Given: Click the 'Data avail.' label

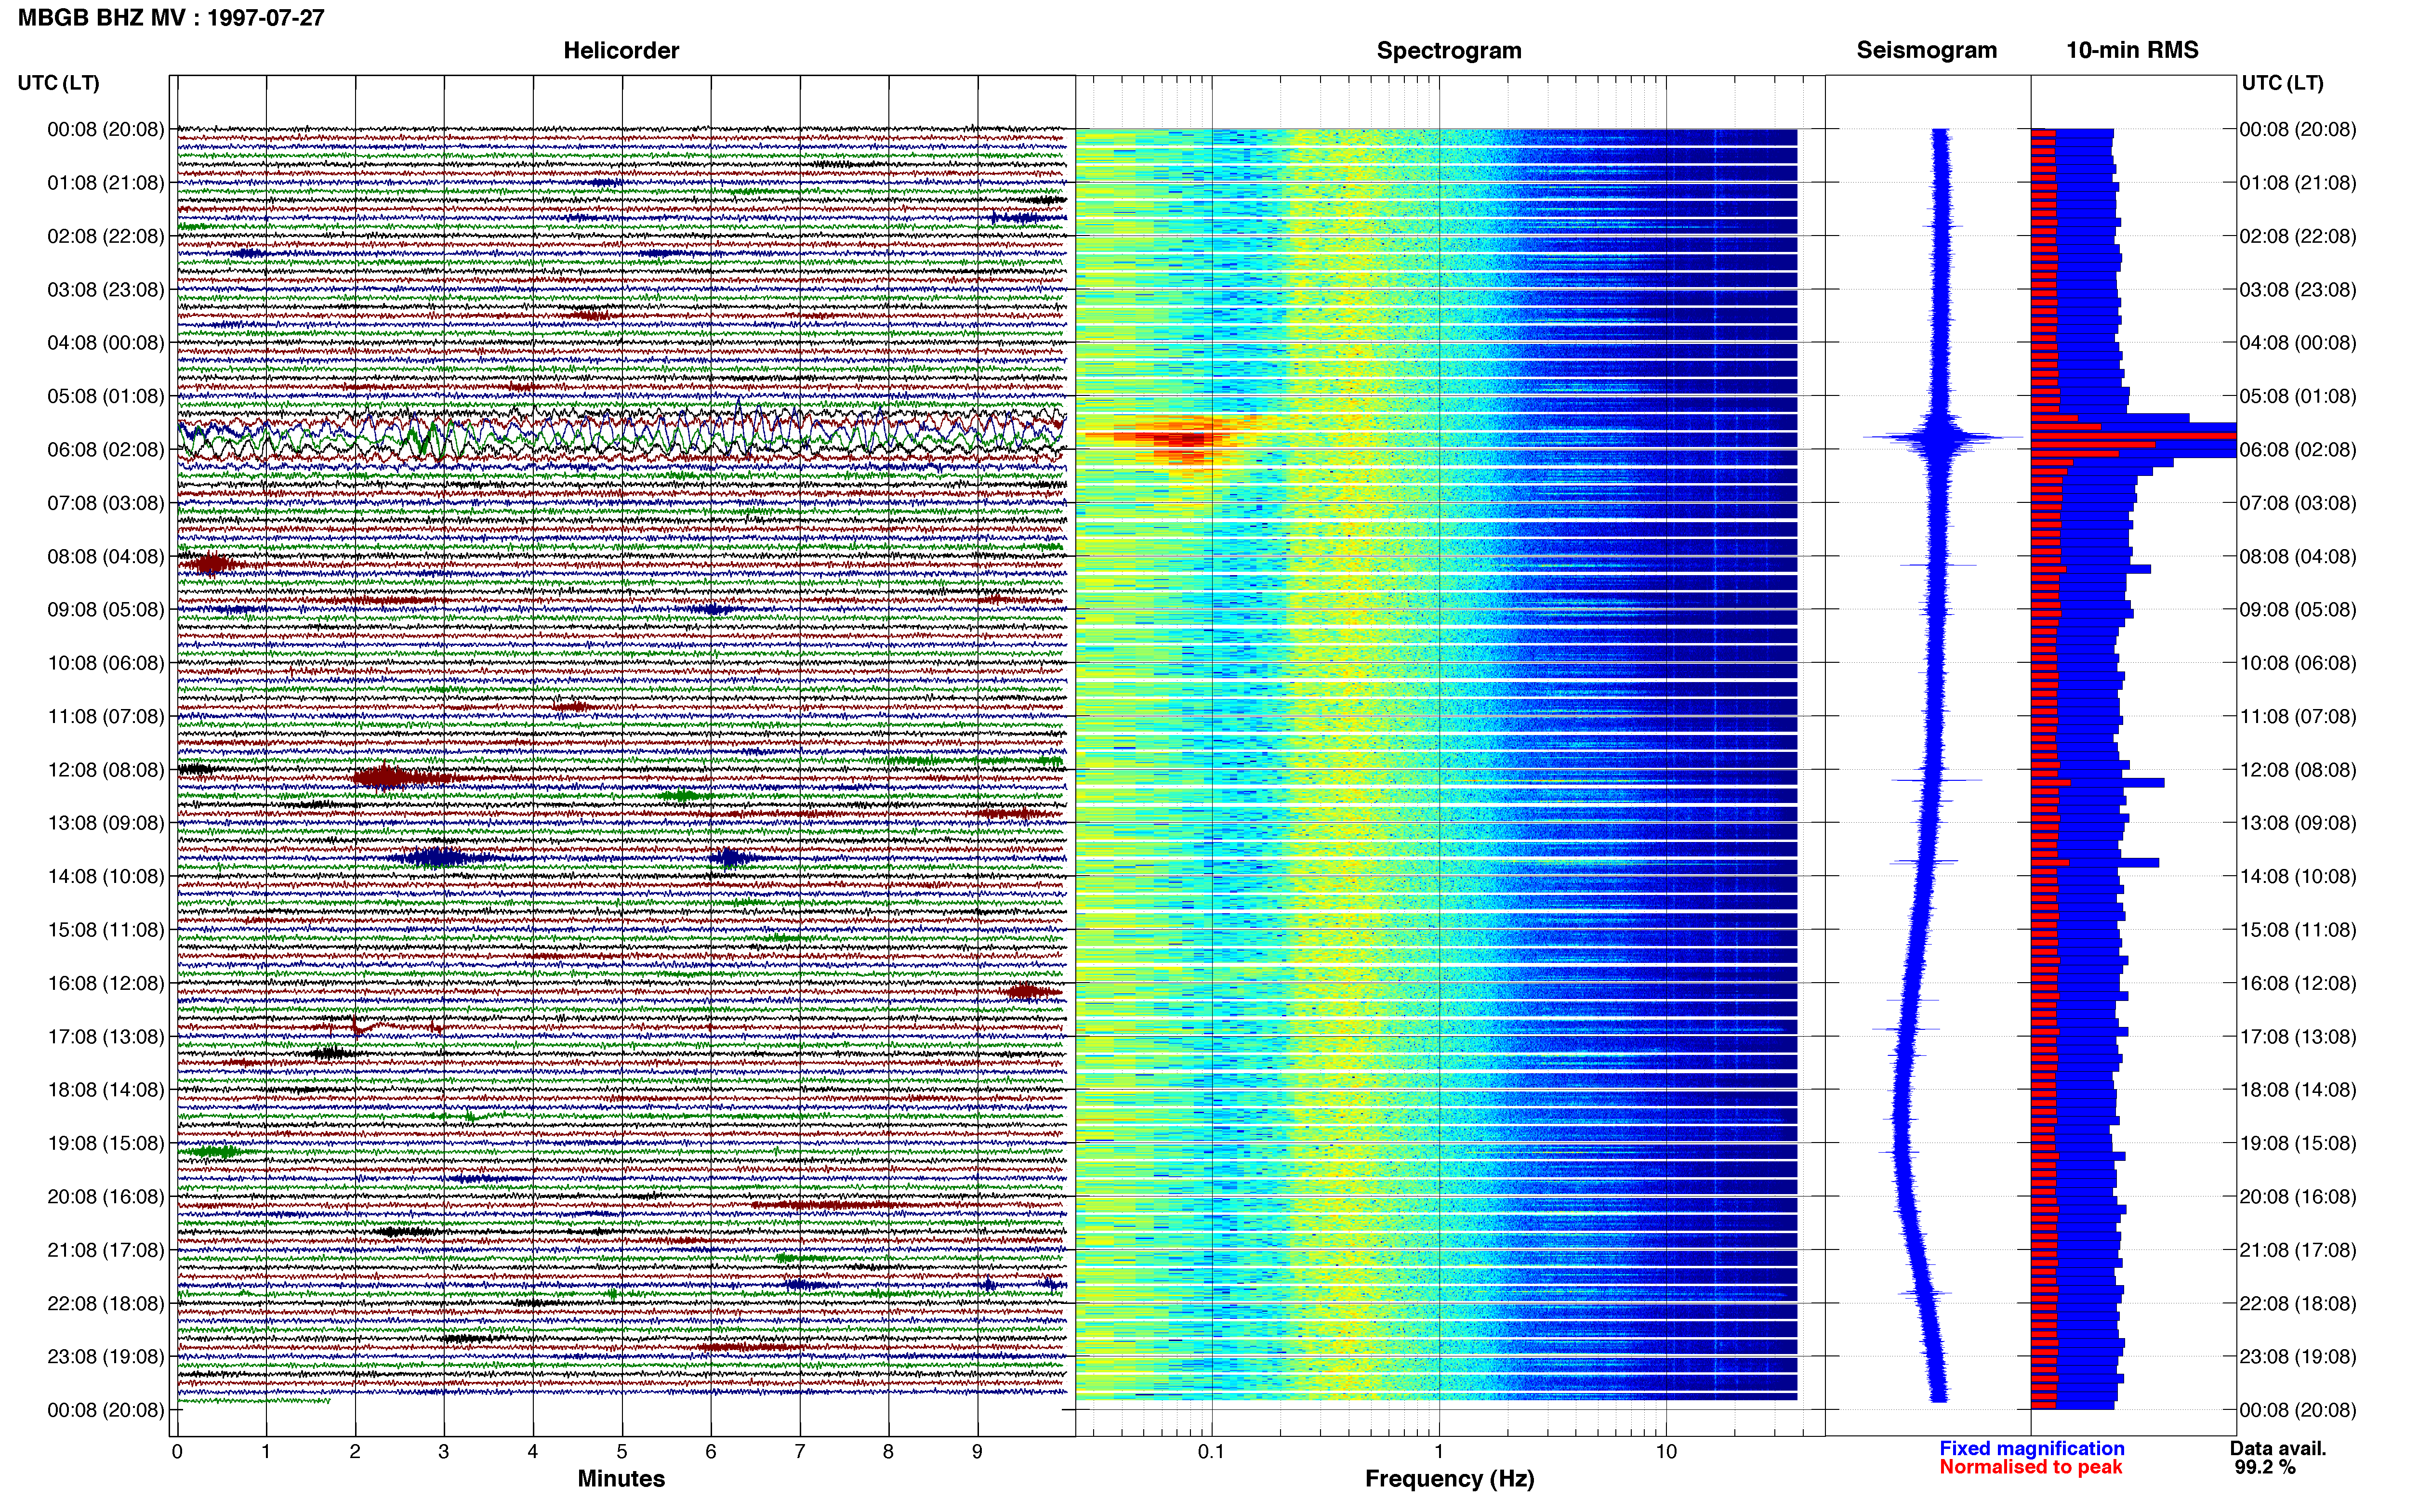Looking at the screenshot, I should 2278,1448.
